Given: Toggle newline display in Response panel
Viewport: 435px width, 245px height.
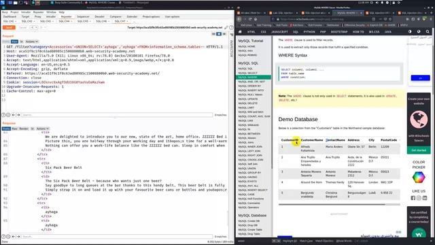Looking at the screenshot, I should coord(33,129).
